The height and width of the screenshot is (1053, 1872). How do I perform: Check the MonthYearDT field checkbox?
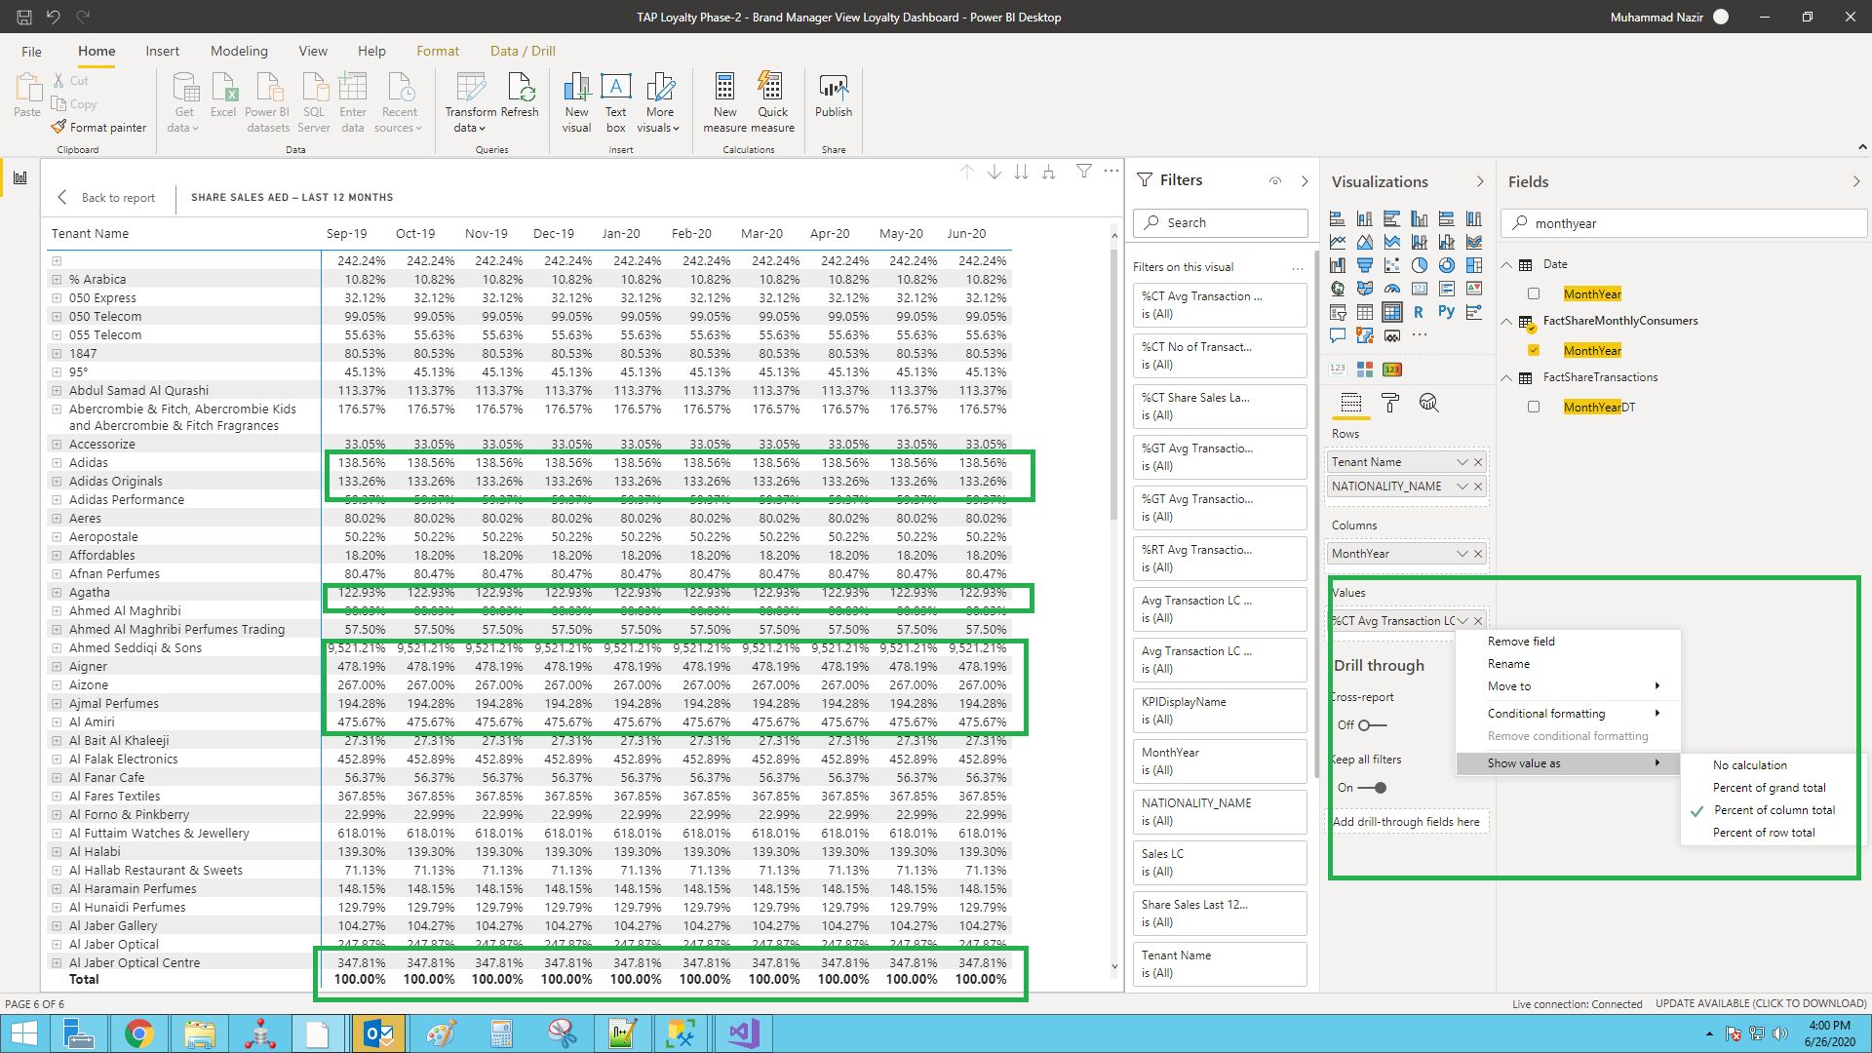click(1534, 407)
